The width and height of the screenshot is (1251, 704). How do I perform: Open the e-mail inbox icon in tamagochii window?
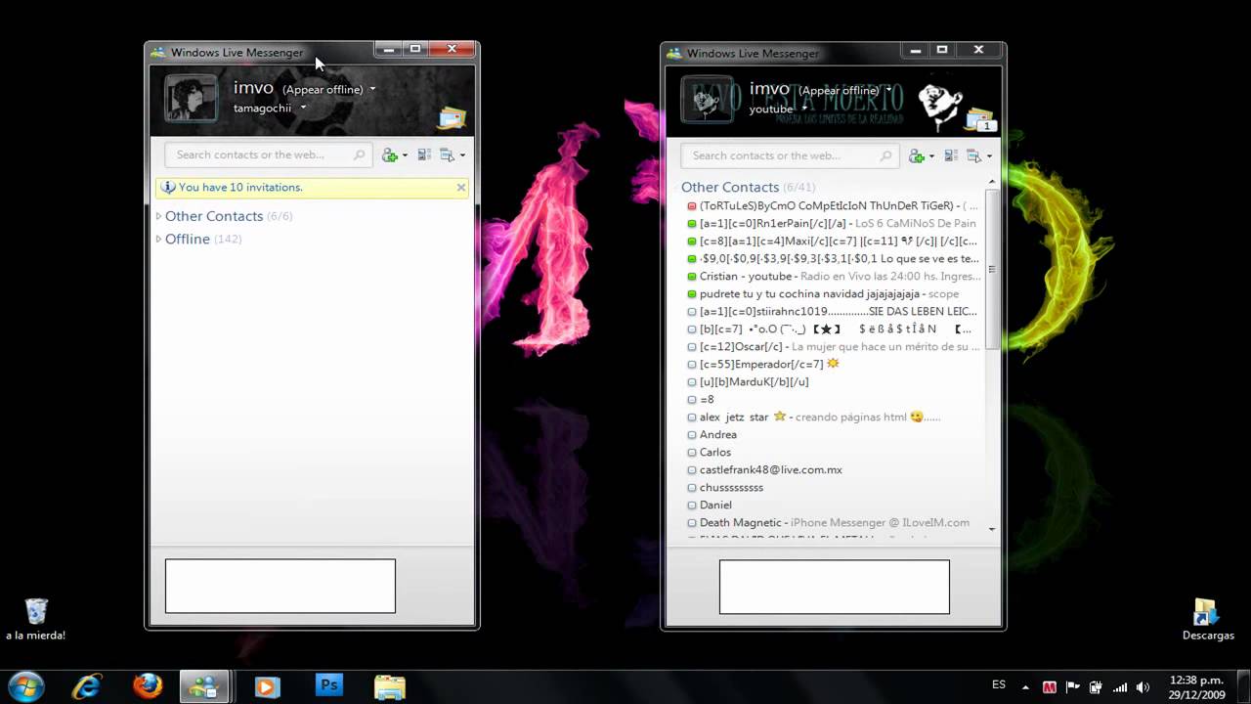452,118
